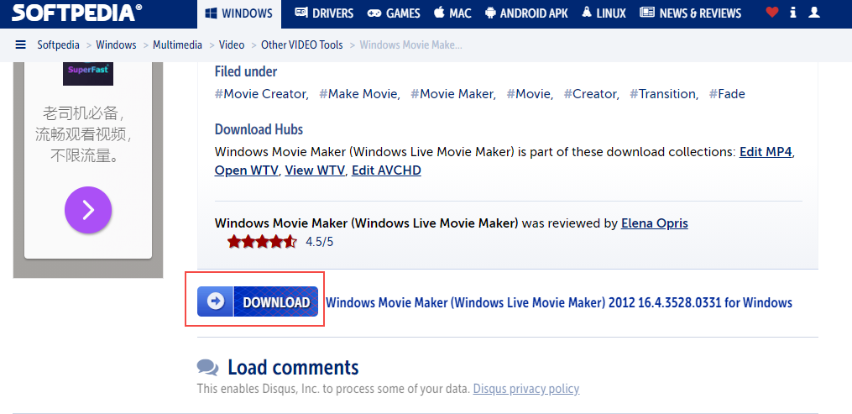The width and height of the screenshot is (852, 414).
Task: Open the ANDROID APK section
Action: point(526,13)
